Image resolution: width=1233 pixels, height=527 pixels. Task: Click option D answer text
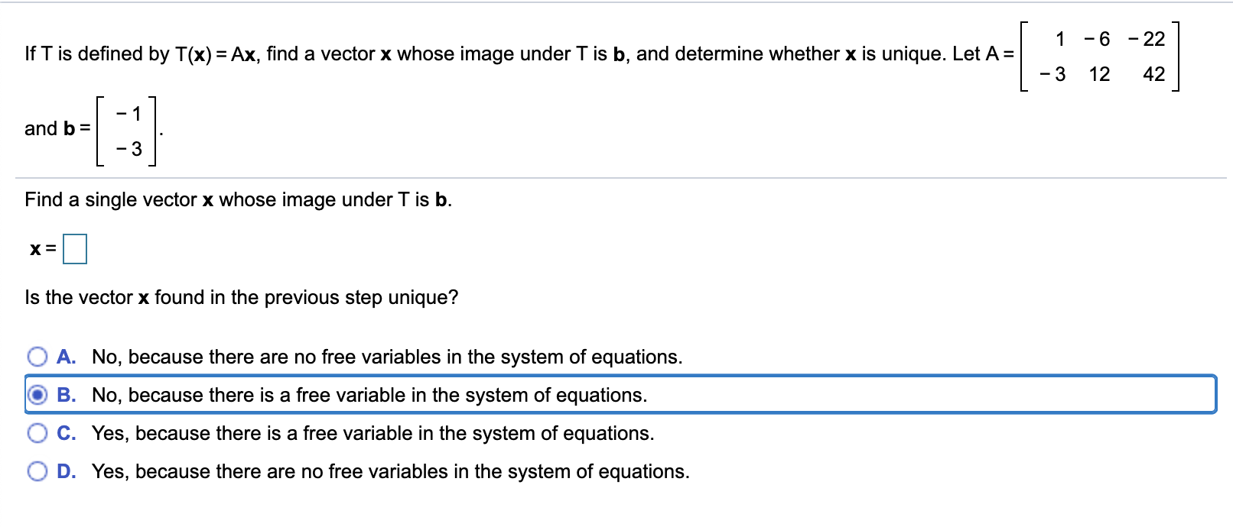[390, 471]
